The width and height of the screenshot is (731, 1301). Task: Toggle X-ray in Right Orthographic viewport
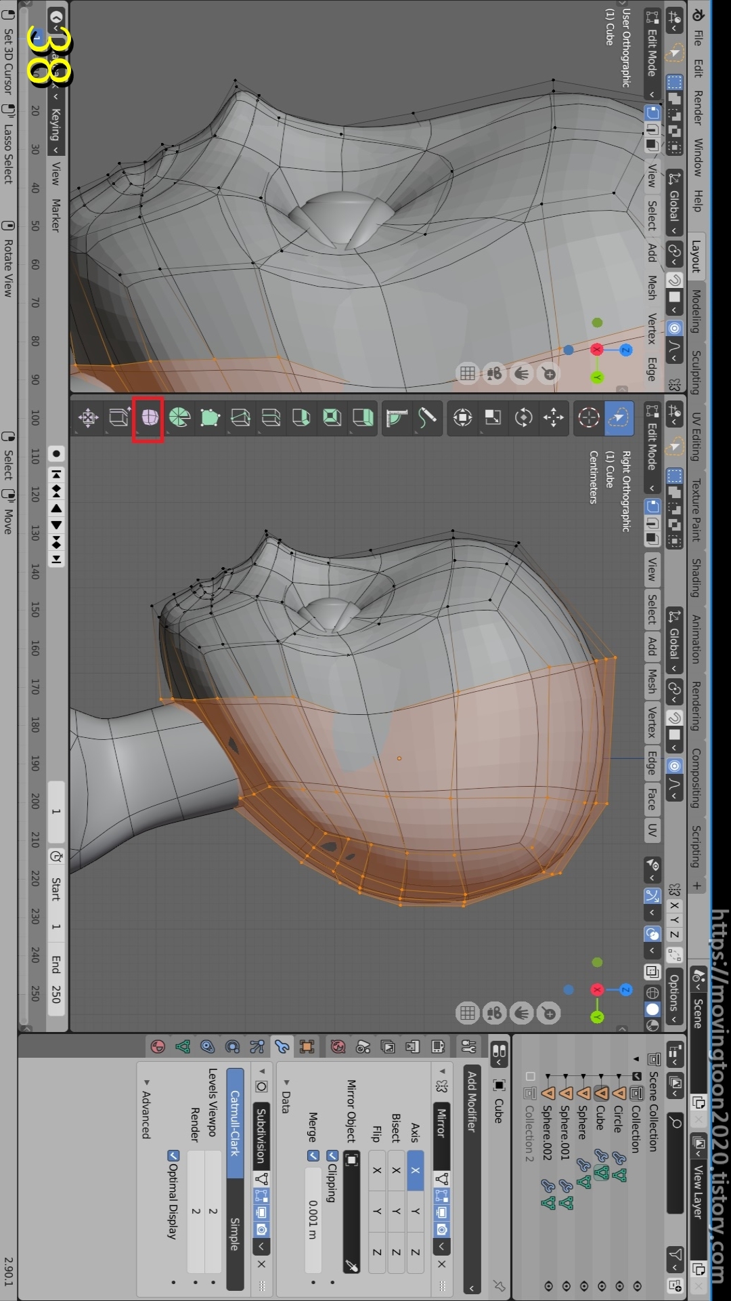[x=652, y=972]
